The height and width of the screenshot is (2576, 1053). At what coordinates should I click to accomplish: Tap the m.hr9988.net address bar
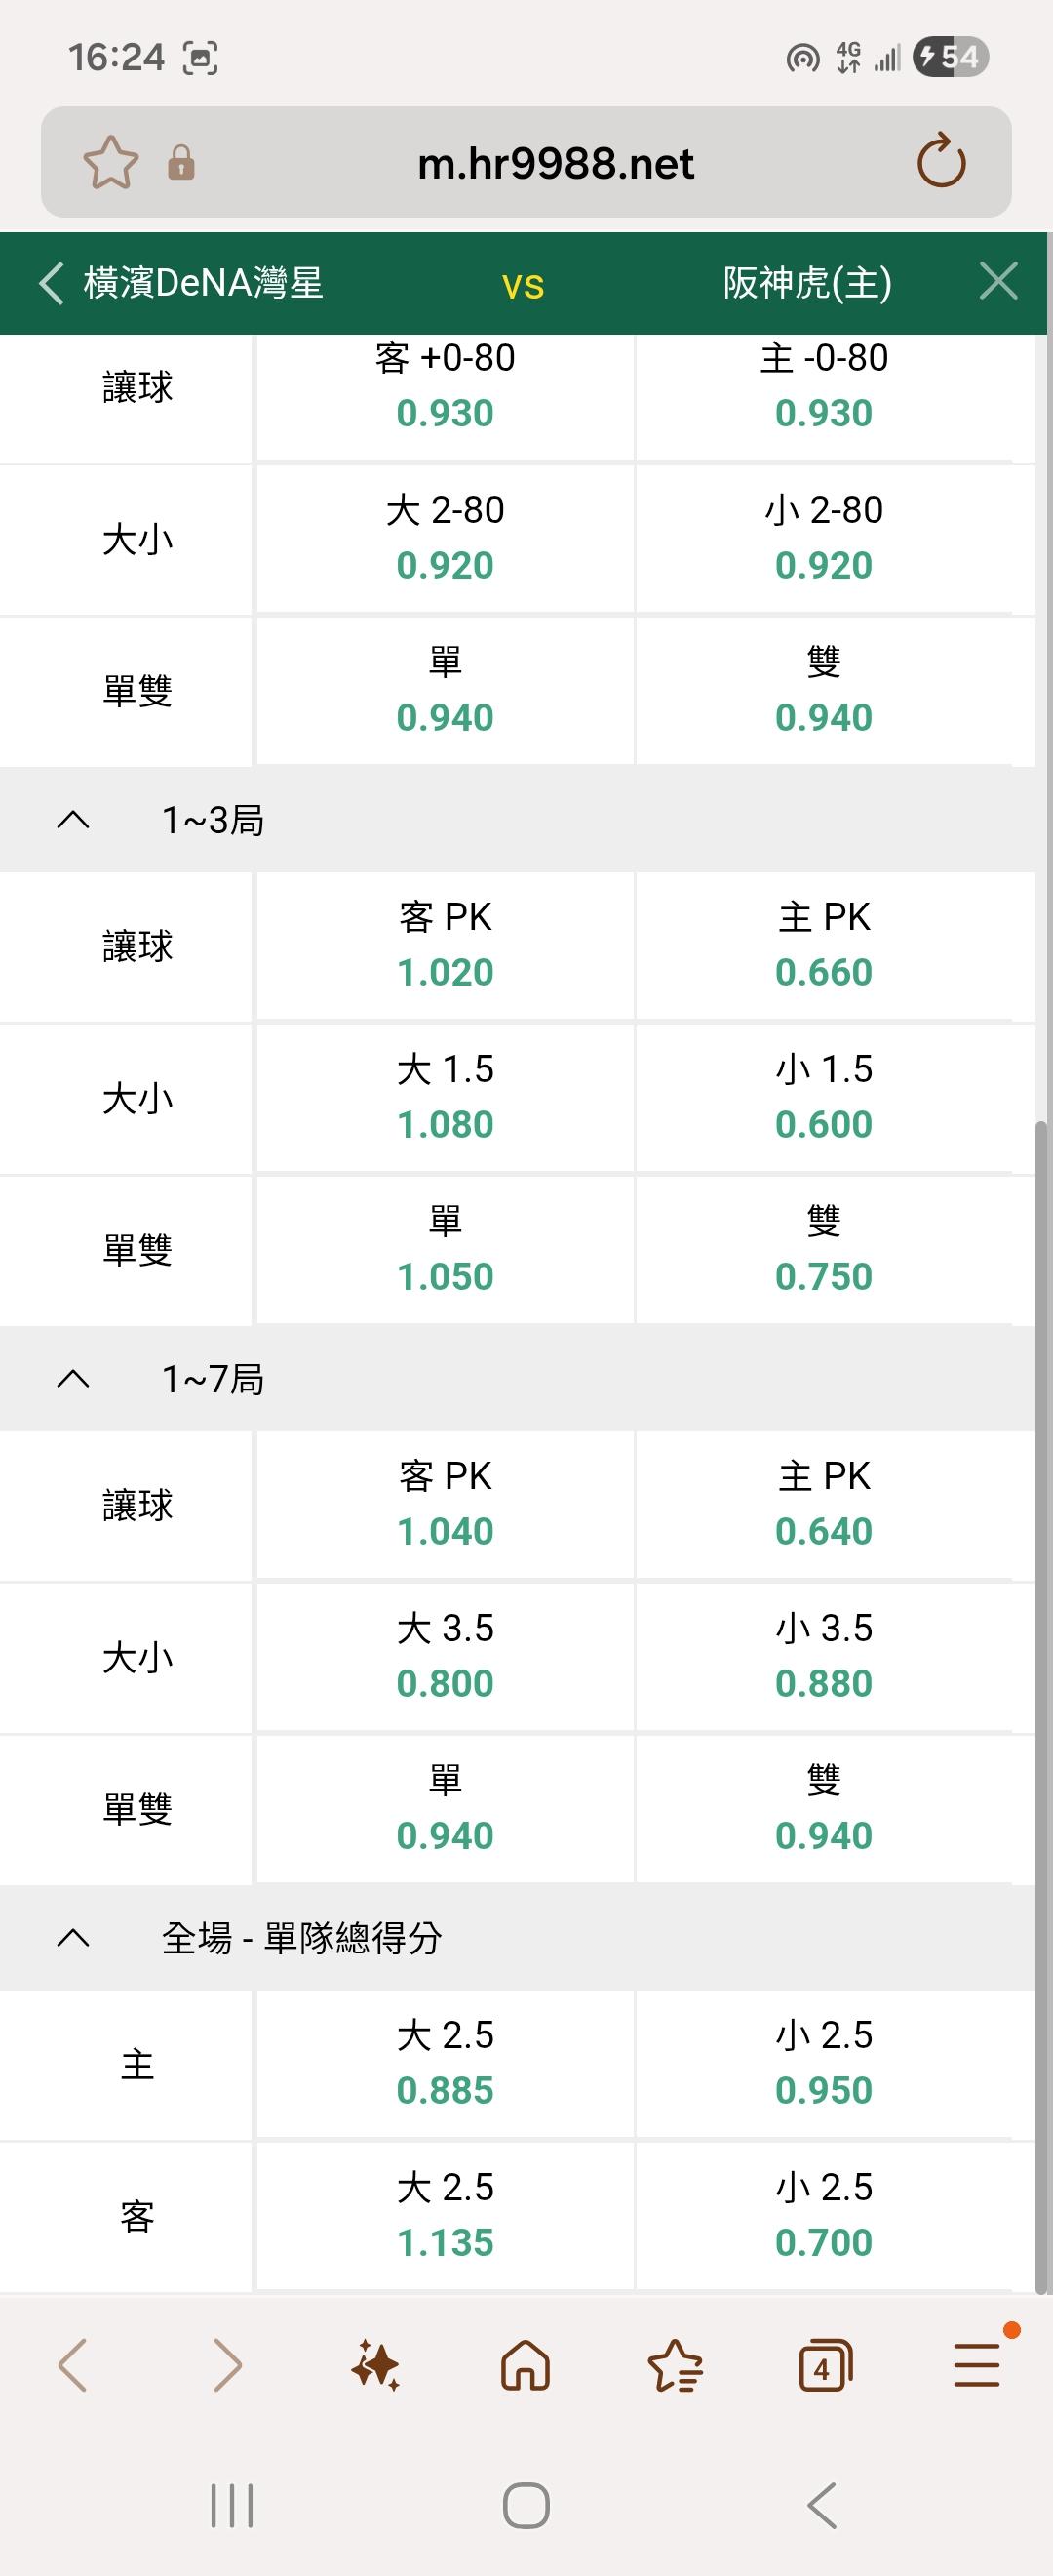click(556, 163)
